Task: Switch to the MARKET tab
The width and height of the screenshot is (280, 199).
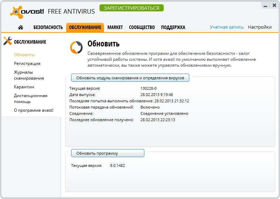Action: coord(115,27)
